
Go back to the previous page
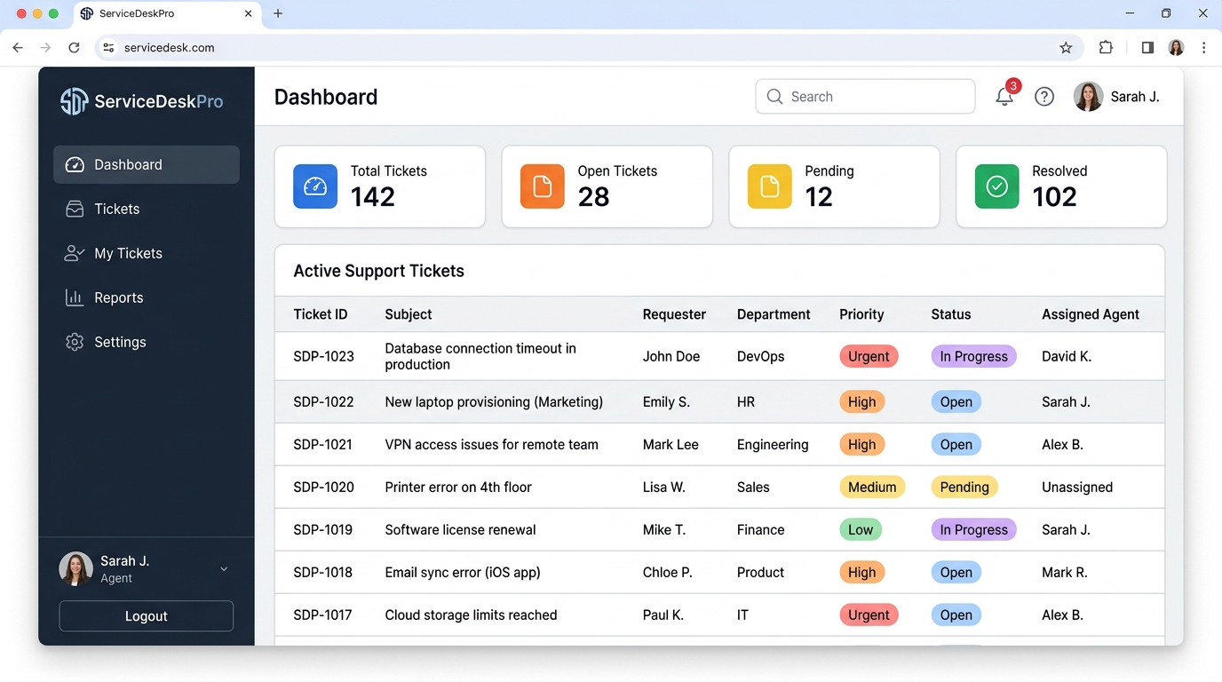[18, 48]
